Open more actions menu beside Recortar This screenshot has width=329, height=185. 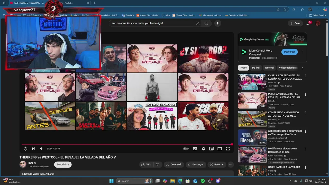click(231, 165)
